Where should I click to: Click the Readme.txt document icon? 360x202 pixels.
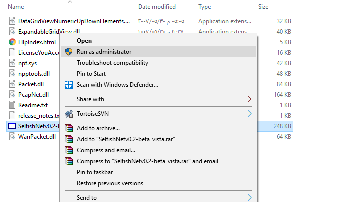coord(12,105)
